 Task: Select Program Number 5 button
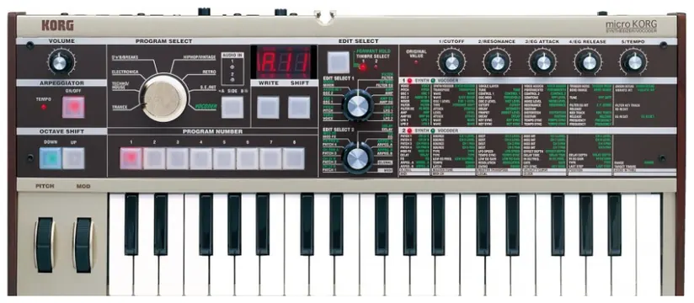(224, 158)
